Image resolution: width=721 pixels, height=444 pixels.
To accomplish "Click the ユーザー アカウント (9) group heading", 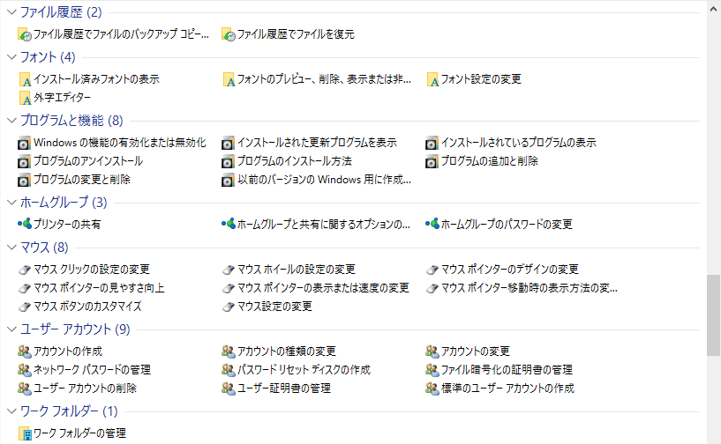I will (x=75, y=329).
